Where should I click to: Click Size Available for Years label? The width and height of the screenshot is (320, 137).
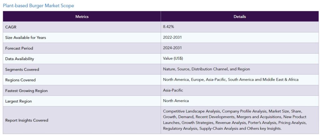click(26, 38)
